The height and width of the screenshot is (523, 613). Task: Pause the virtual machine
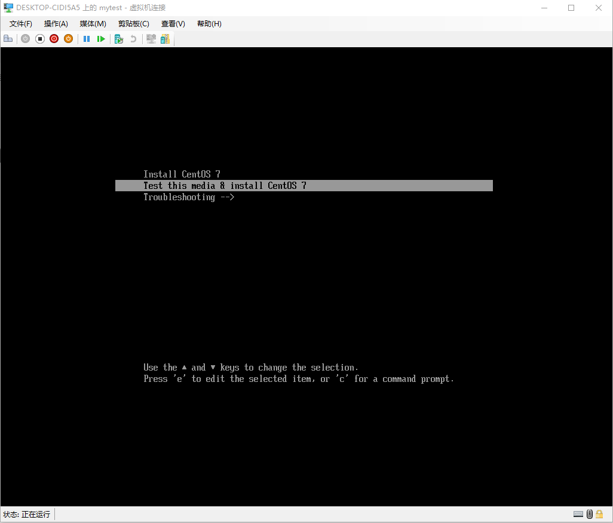87,39
